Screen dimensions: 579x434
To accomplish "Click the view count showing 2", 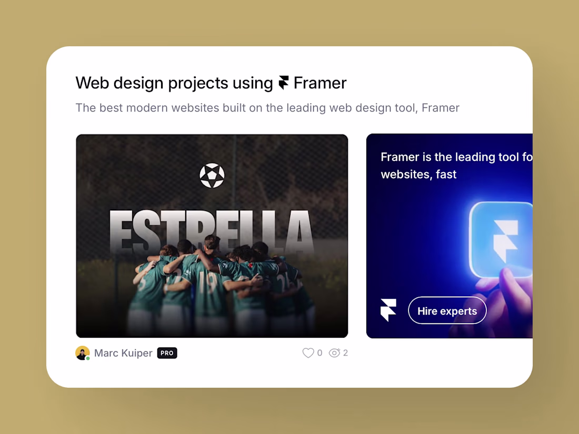I will (x=345, y=353).
